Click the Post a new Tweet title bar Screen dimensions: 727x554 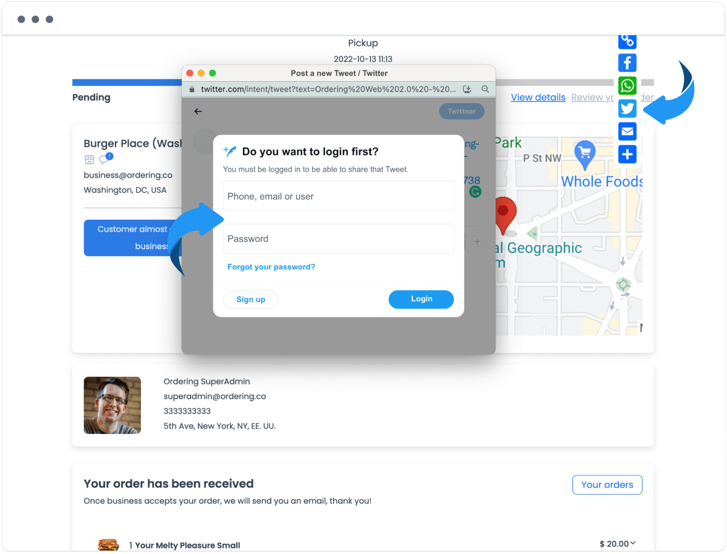click(339, 74)
